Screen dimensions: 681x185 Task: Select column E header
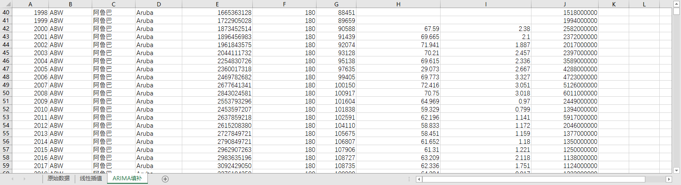pos(217,4)
